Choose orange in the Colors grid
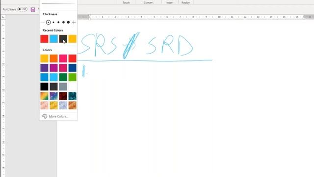 click(x=53, y=59)
